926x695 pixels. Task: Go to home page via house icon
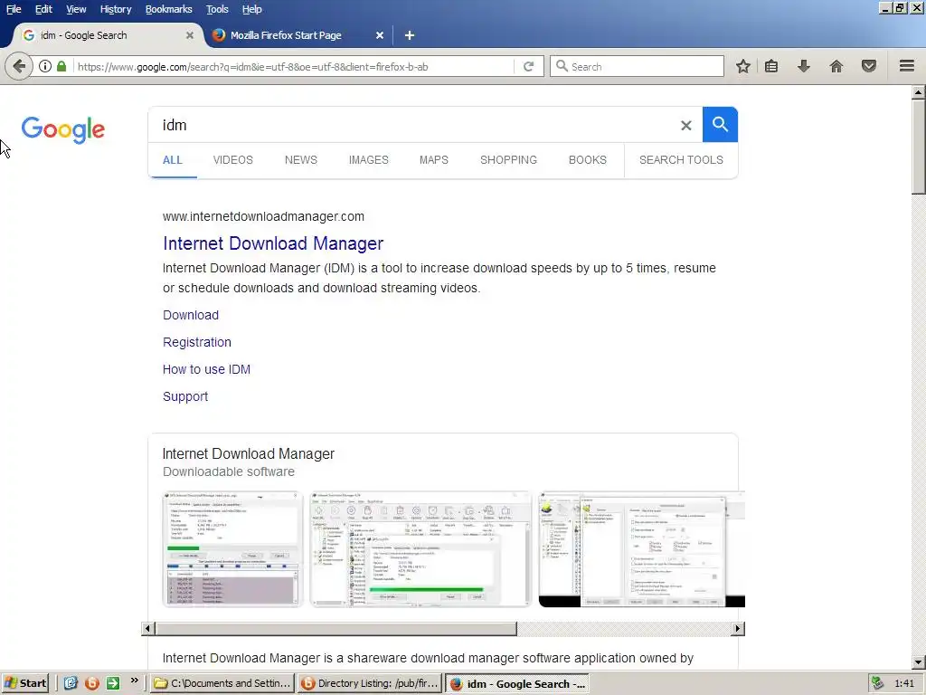coord(836,66)
